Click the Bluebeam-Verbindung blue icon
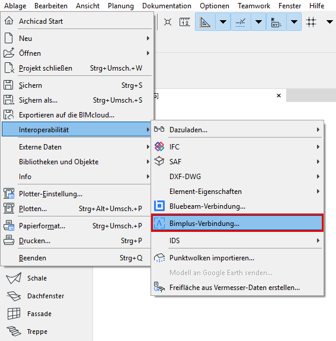Viewport: 336px width, 341px height. pyautogui.click(x=159, y=206)
